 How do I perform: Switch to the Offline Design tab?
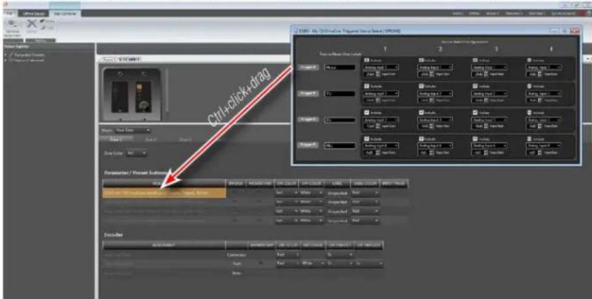coord(33,13)
